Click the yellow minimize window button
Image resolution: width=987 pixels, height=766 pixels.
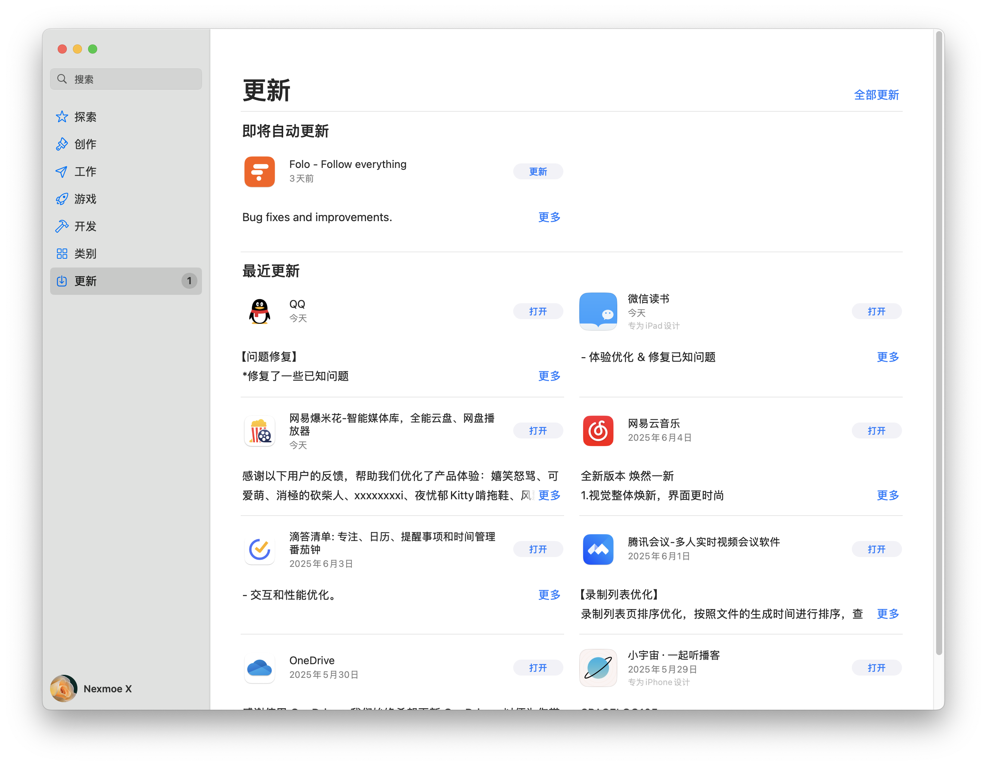(x=77, y=49)
